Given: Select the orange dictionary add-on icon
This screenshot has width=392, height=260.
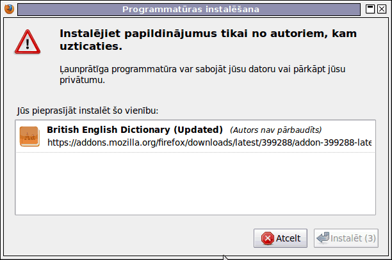Looking at the screenshot, I should coord(29,136).
